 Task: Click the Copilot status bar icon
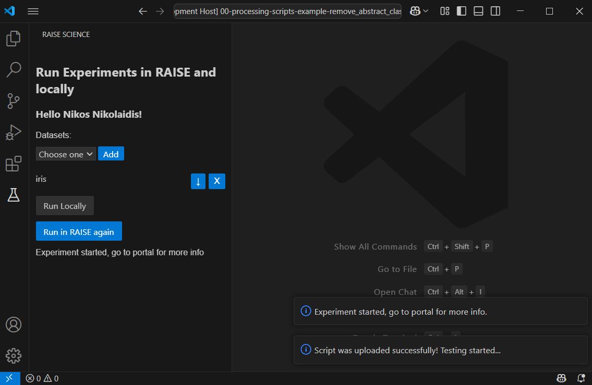tap(561, 378)
